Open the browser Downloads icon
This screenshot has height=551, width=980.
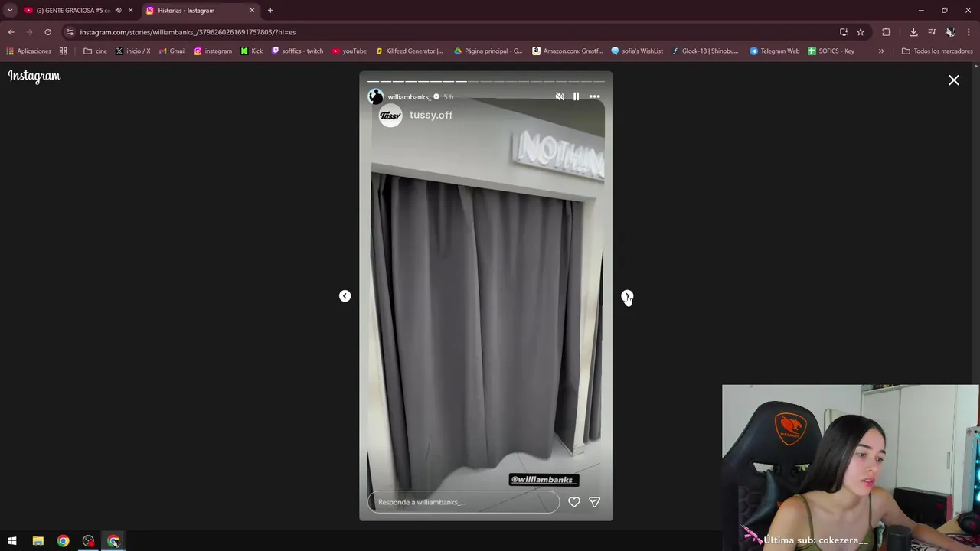(913, 32)
